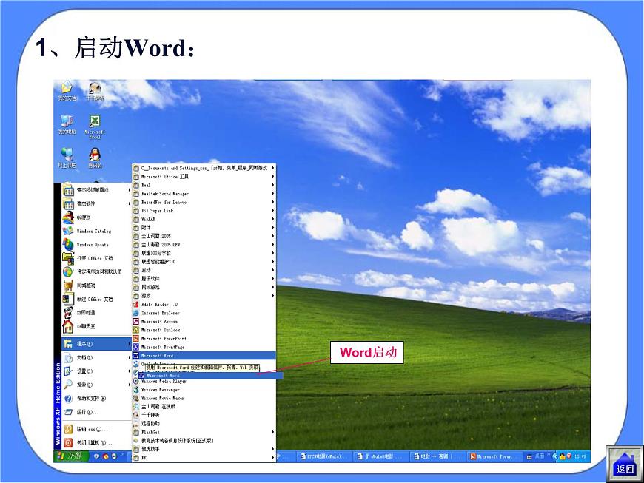Choose 打开 Office 文档 in the Start menu
The height and width of the screenshot is (483, 644).
click(95, 258)
